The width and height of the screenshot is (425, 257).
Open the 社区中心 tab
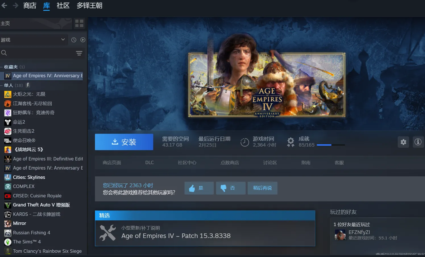coord(187,163)
